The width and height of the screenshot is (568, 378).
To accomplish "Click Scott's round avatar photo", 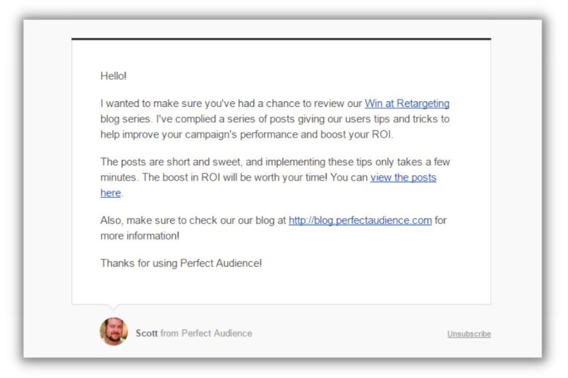I will click(113, 331).
